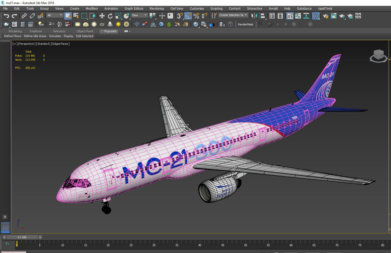Click the Simulate button
Image resolution: width=391 pixels, height=253 pixels.
coord(55,36)
